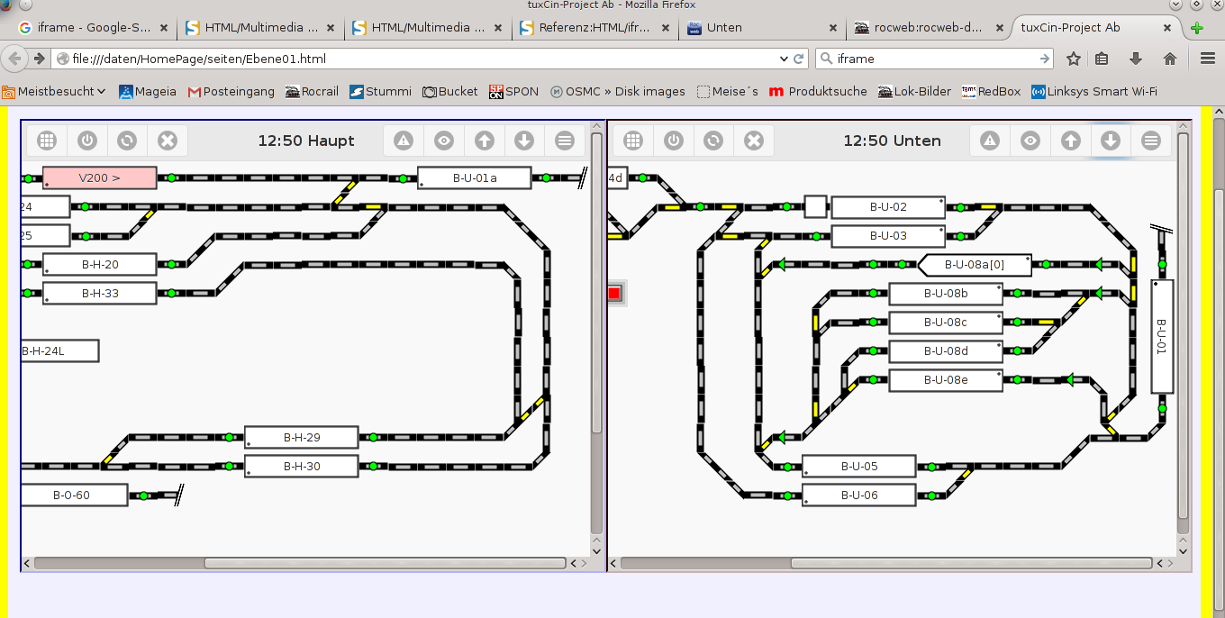Click the unlabeled white square left of B-U-02
This screenshot has width=1225, height=618.
point(815,207)
